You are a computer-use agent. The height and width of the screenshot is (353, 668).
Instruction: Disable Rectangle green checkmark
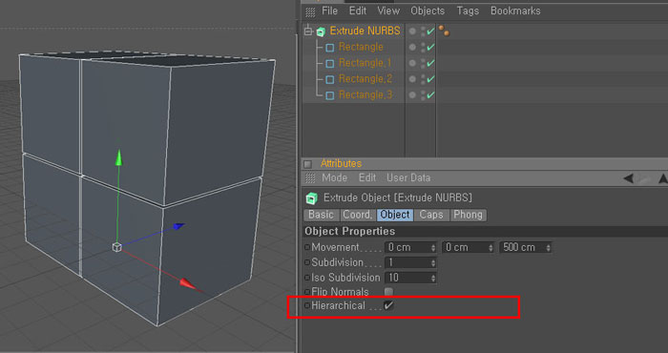pyautogui.click(x=430, y=47)
